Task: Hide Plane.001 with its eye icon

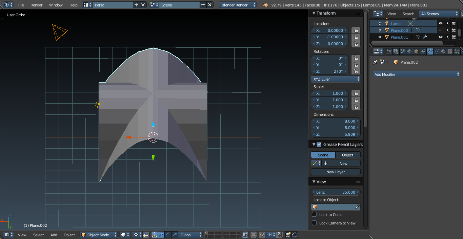Action: [441, 37]
